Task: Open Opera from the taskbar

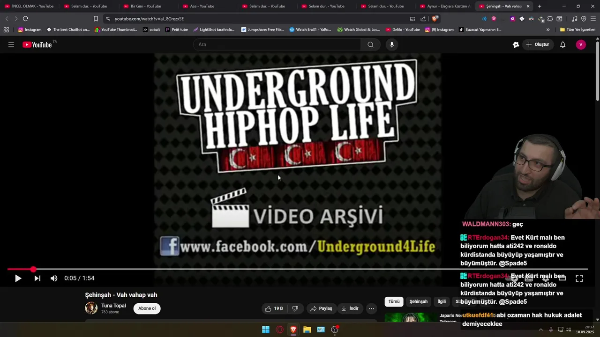Action: [x=280, y=330]
